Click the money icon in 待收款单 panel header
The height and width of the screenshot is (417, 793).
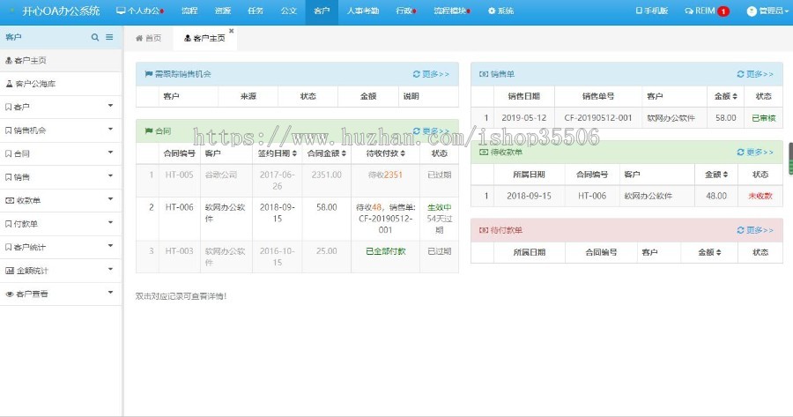click(x=484, y=152)
